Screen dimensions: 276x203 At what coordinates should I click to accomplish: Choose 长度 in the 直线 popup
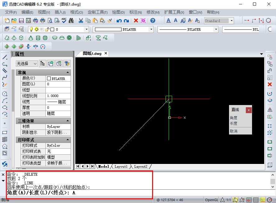234,123
